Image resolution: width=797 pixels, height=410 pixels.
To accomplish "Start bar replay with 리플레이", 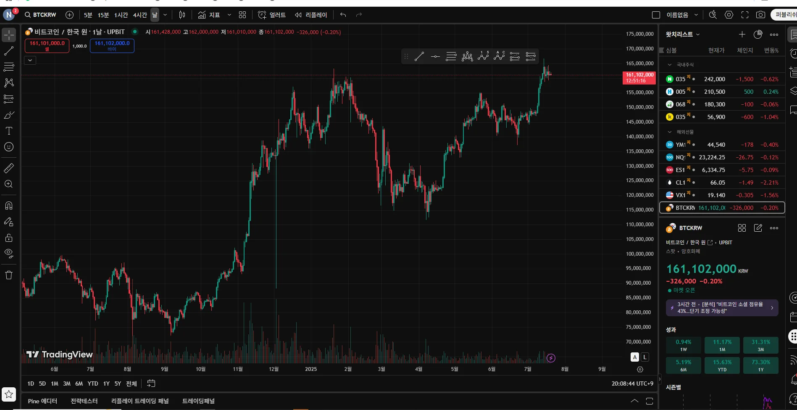I will (311, 15).
